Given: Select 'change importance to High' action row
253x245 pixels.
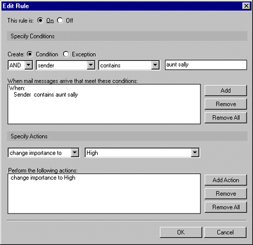Looking at the screenshot, I should (43, 178).
